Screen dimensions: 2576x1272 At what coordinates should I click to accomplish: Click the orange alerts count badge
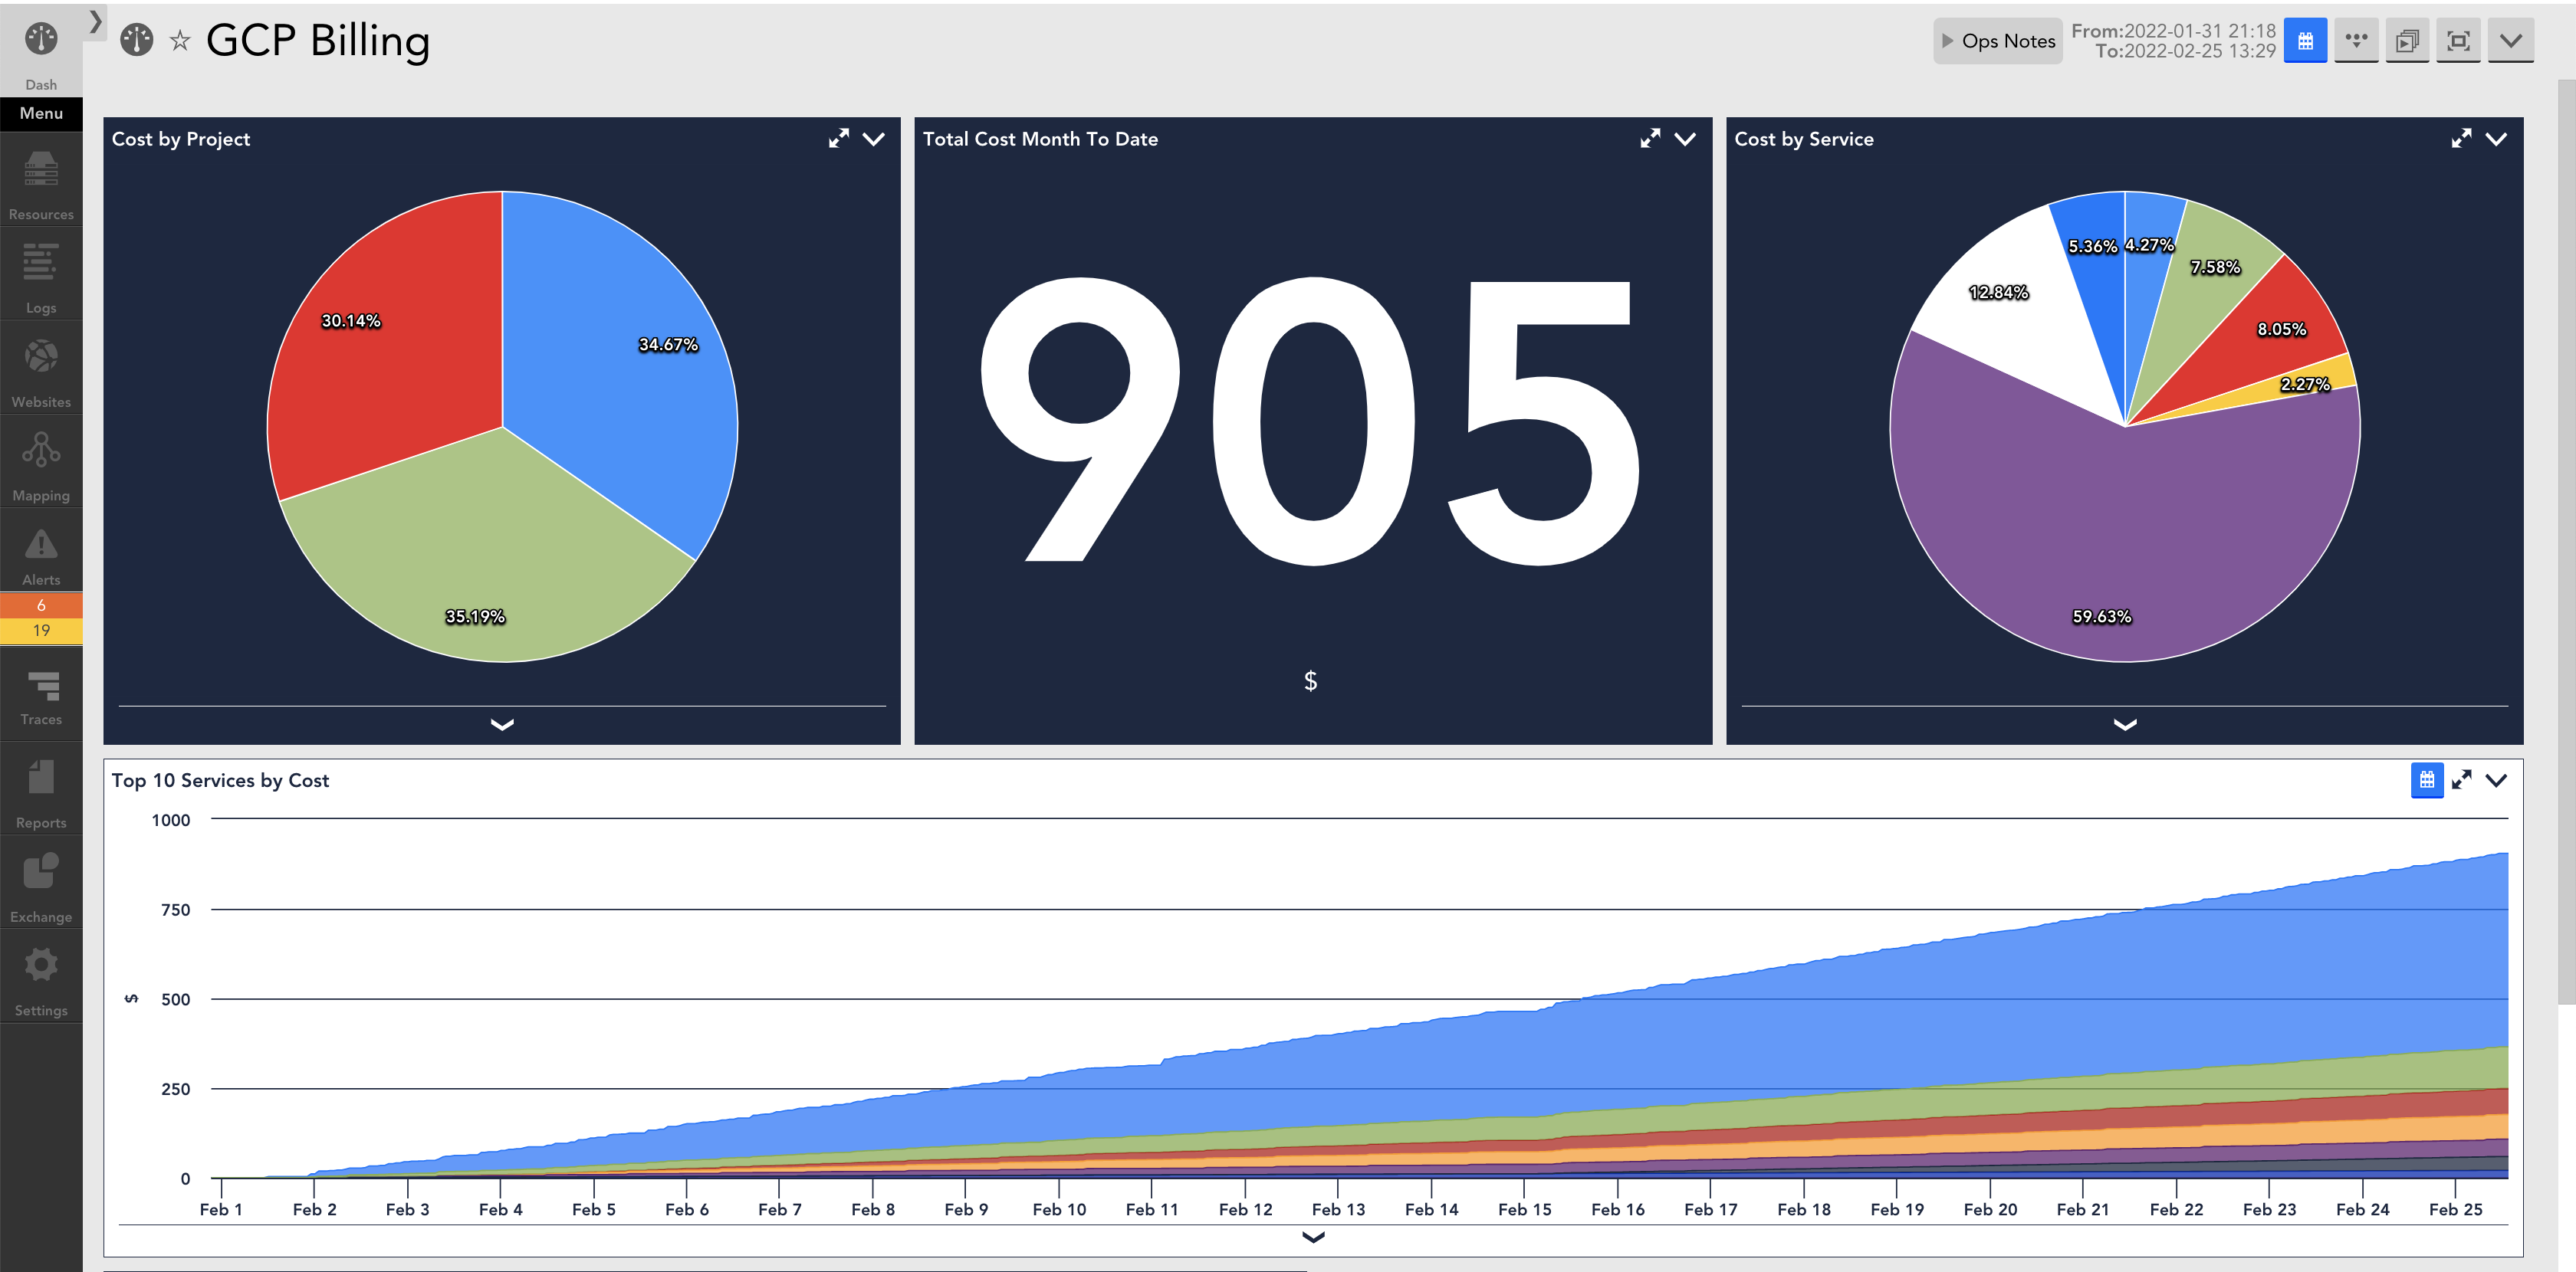[x=41, y=605]
